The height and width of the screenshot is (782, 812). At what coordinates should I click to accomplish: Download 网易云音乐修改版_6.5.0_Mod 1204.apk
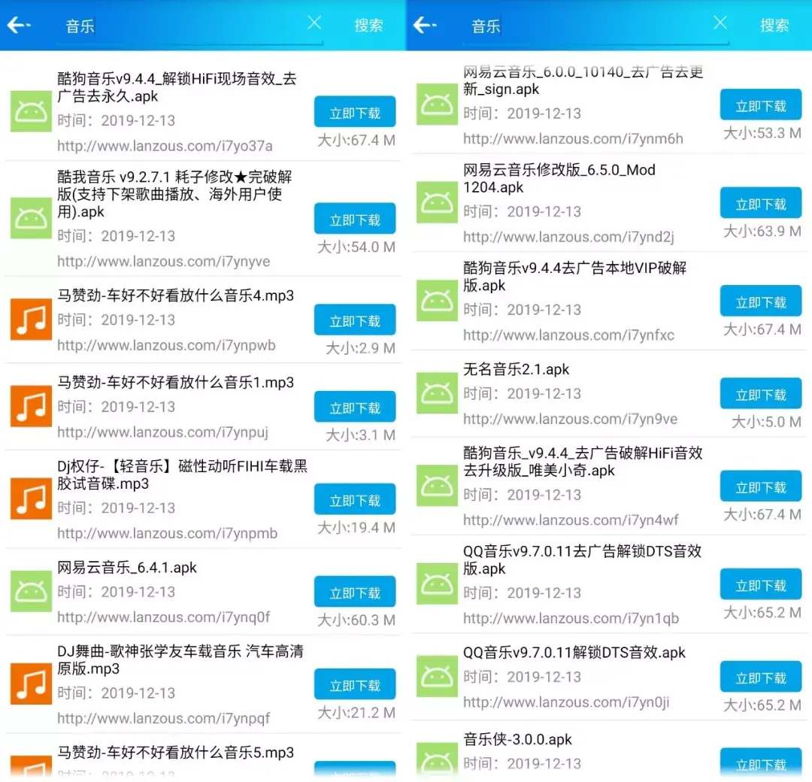tap(761, 203)
